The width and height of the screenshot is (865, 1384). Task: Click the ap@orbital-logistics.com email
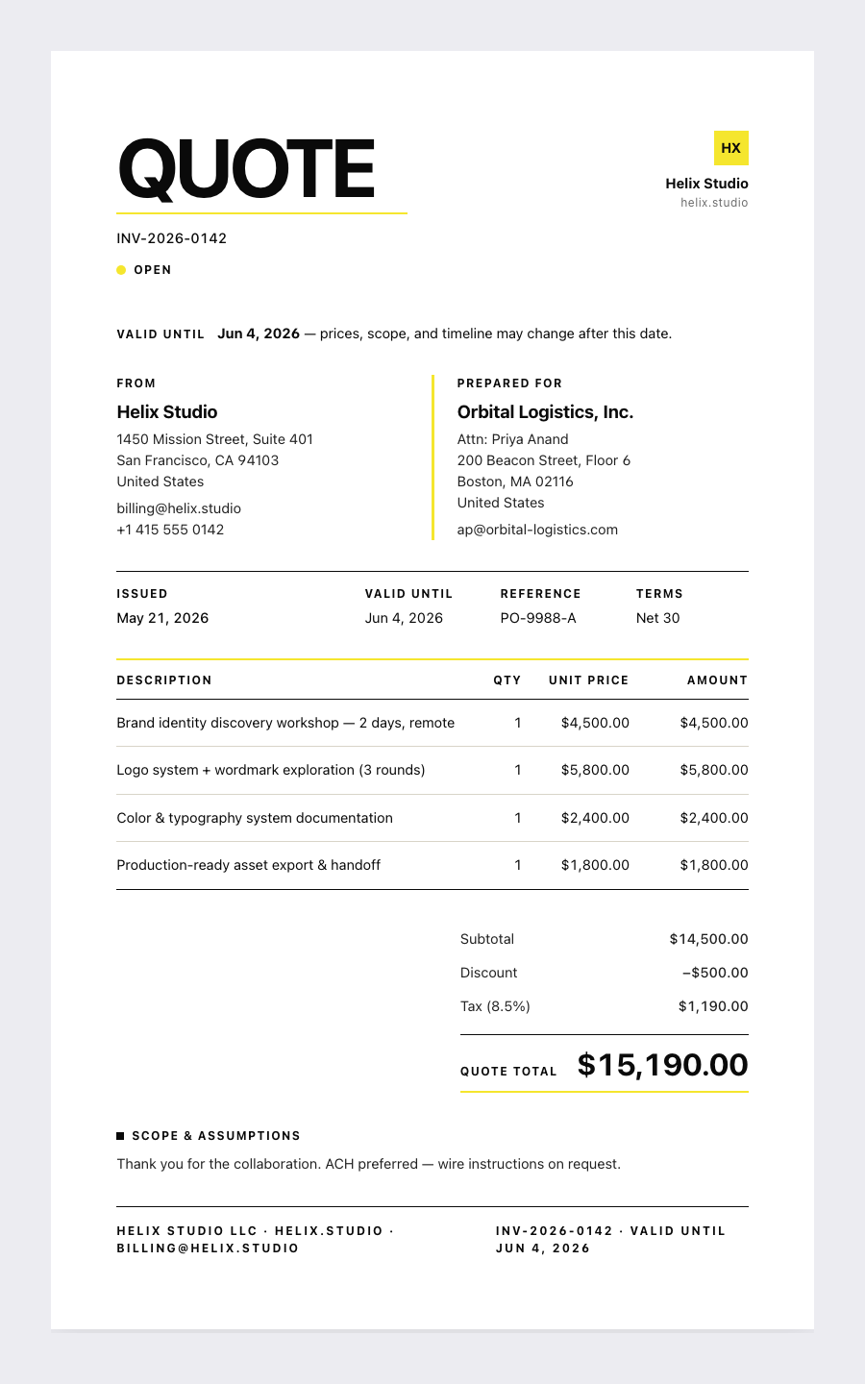(537, 530)
